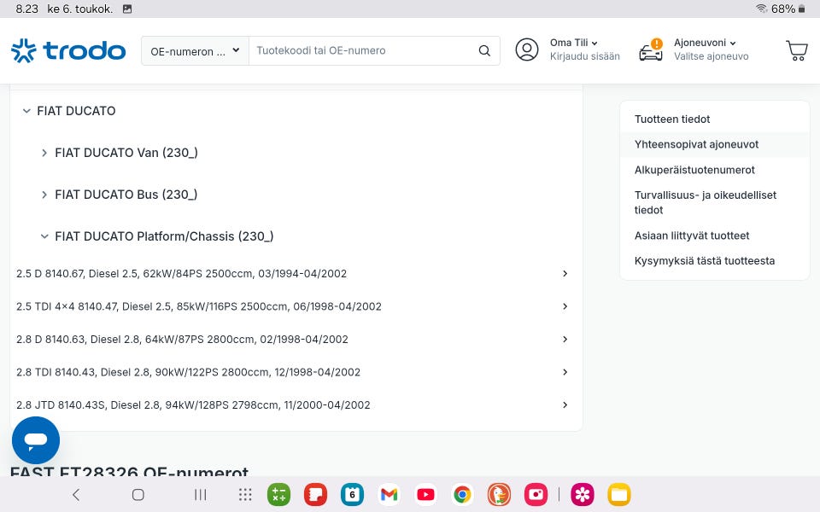
Task: Open arrow for 2.8 TDI 8140.43 row
Action: coord(565,372)
